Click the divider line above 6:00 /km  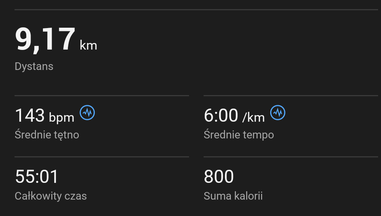pos(291,95)
